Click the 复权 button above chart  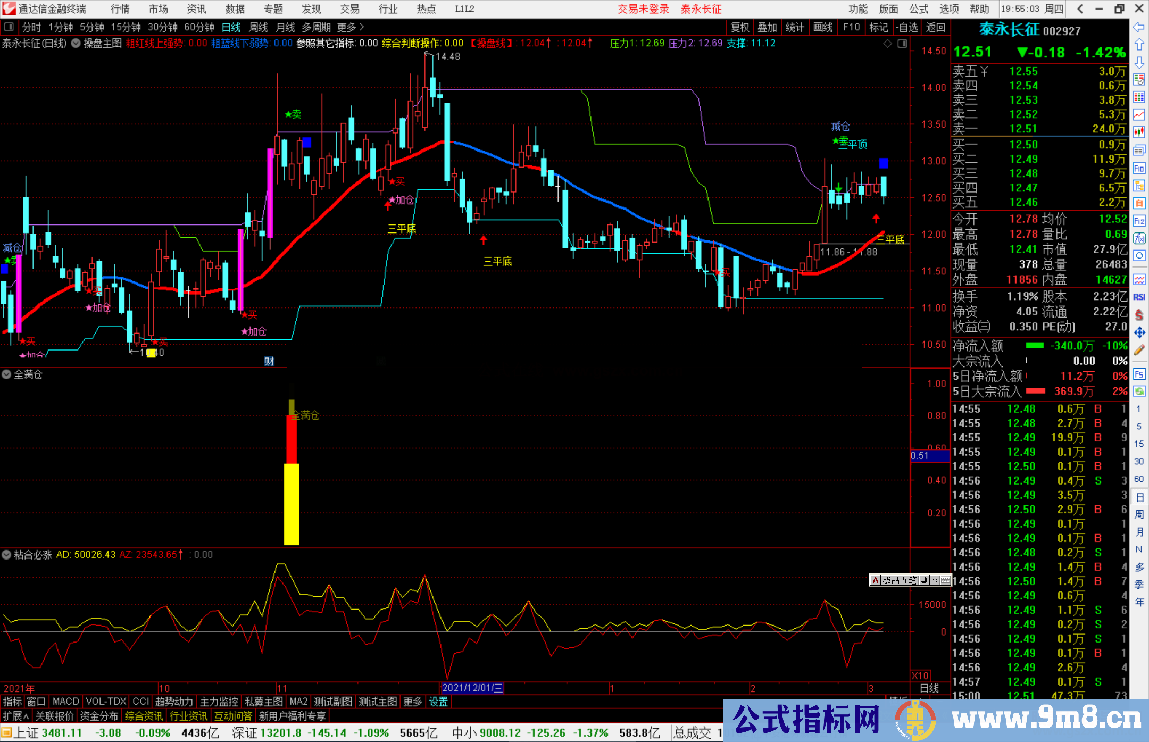pos(739,27)
